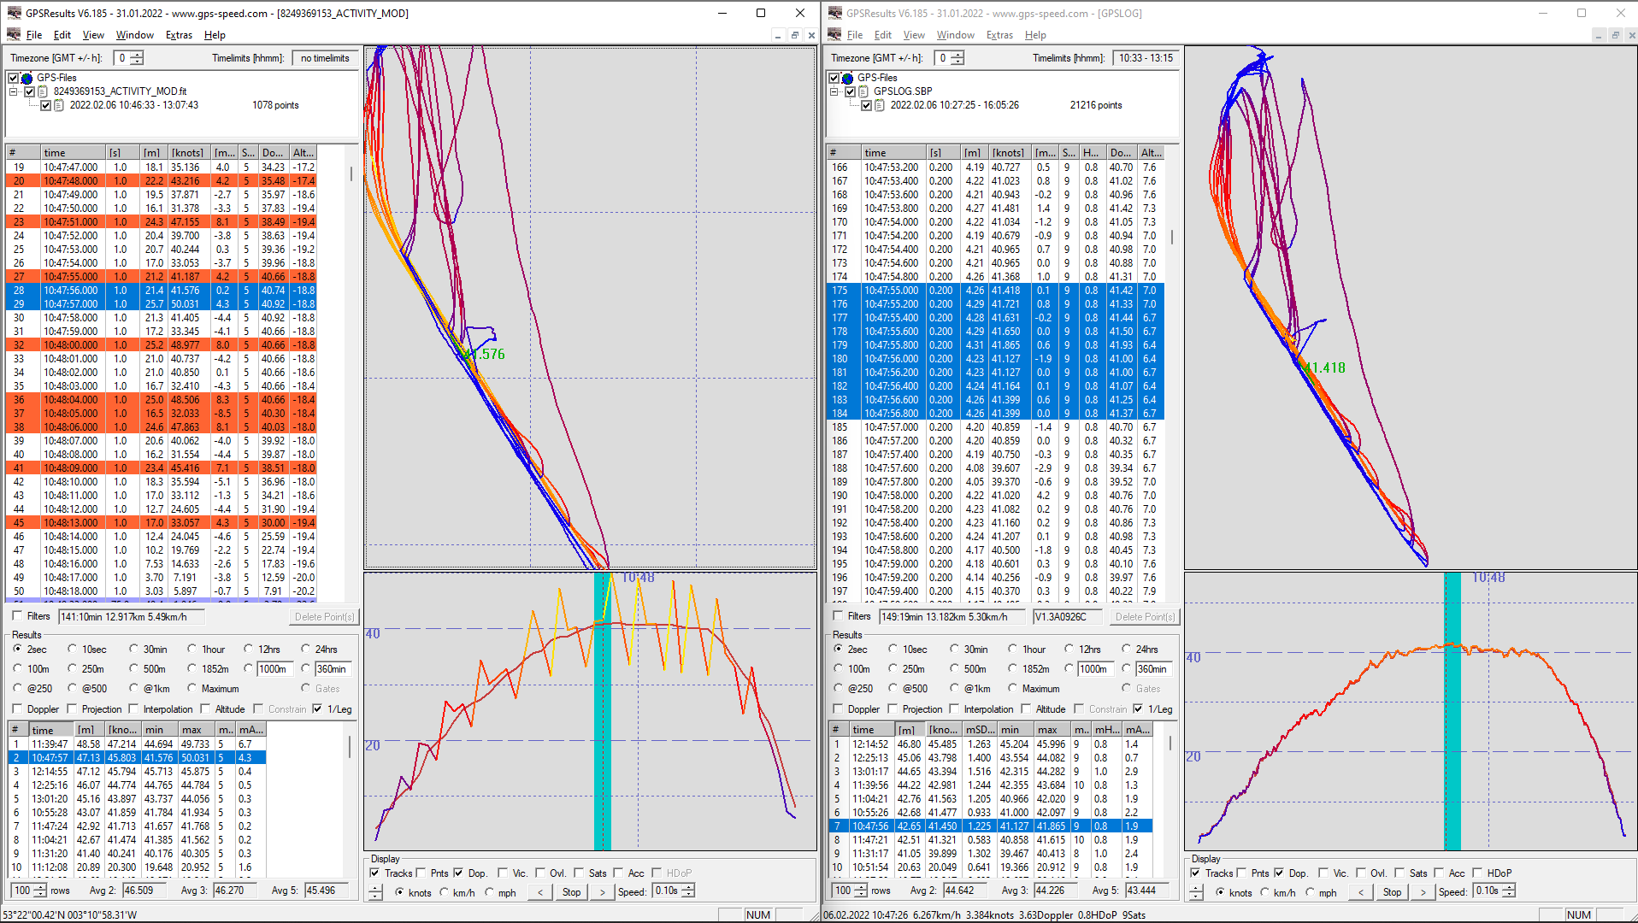Click the [knots] column header in ACTIVITY_MOD data table
Screen dimensions: 1638x923
187,153
